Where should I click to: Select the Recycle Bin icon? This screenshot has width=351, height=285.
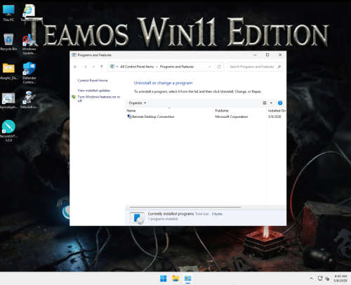pyautogui.click(x=8, y=42)
